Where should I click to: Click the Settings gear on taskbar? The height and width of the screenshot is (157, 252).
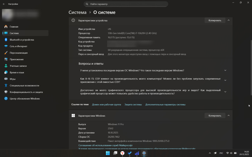pyautogui.click(x=144, y=153)
